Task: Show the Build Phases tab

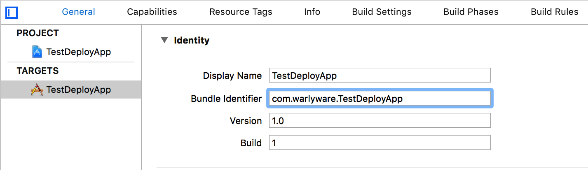Action: (x=471, y=12)
